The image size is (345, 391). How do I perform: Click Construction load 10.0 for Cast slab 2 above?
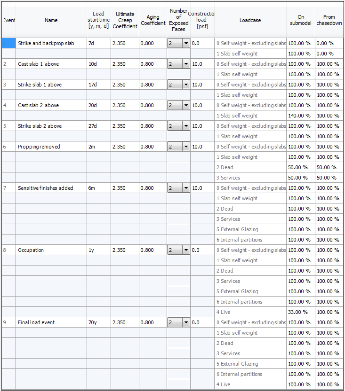pyautogui.click(x=202, y=105)
